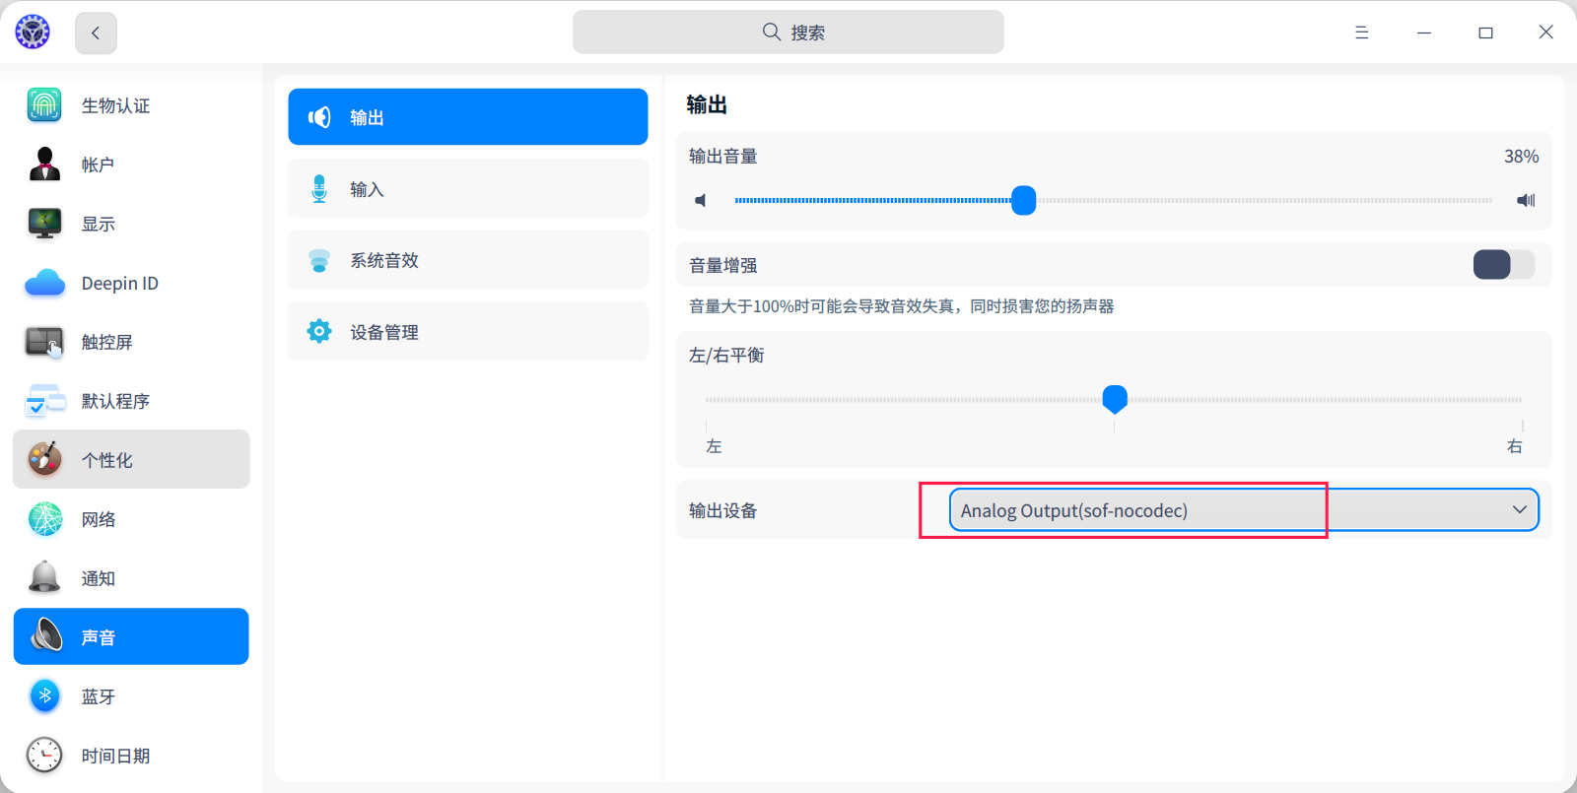Image resolution: width=1577 pixels, height=793 pixels.
Task: Click the Control Center app logo icon
Action: (33, 33)
